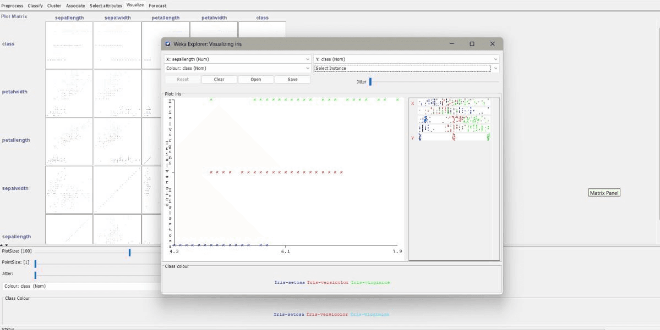
Task: Click the Weka icon in the Visualizing iris title bar
Action: pos(168,44)
